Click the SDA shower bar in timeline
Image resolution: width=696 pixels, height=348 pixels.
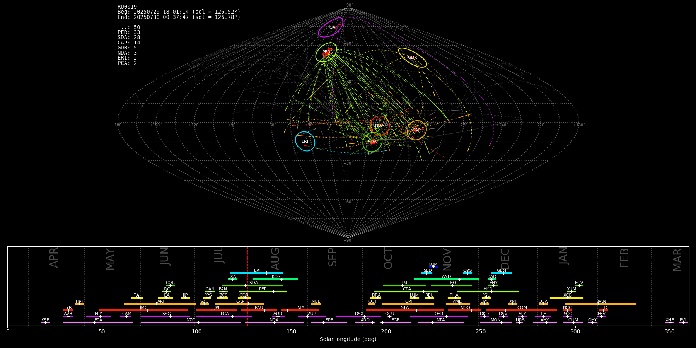(x=252, y=285)
